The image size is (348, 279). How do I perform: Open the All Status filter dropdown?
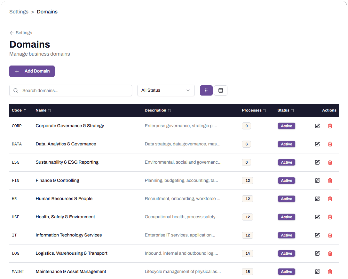pos(166,90)
